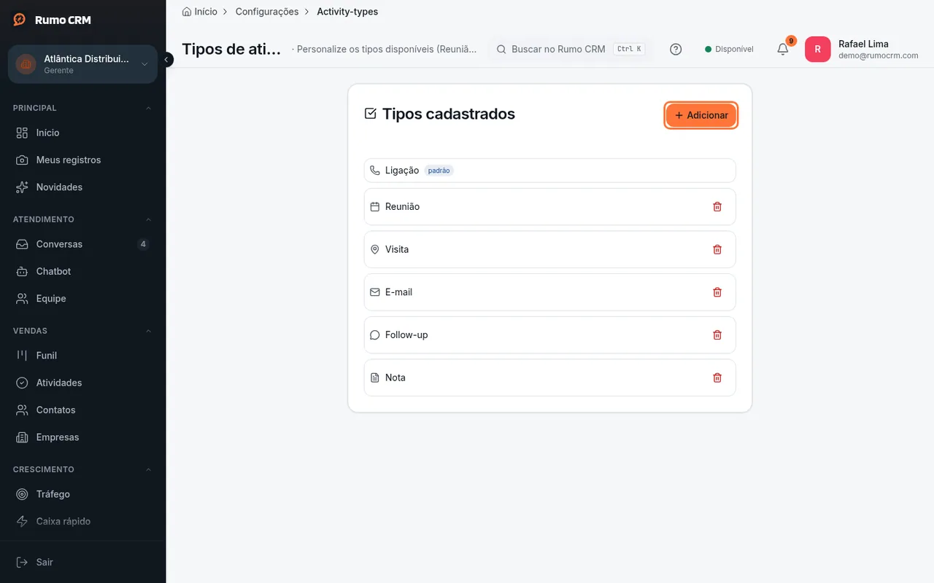Viewport: 934px width, 583px height.
Task: Click the home icon in breadcrumb
Action: [187, 12]
